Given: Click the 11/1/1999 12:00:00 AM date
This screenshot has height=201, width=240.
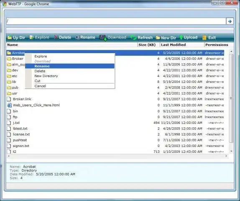Looking at the screenshot, I should (183, 105).
